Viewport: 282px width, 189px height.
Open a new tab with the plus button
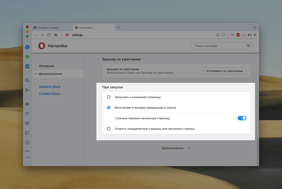(118, 27)
